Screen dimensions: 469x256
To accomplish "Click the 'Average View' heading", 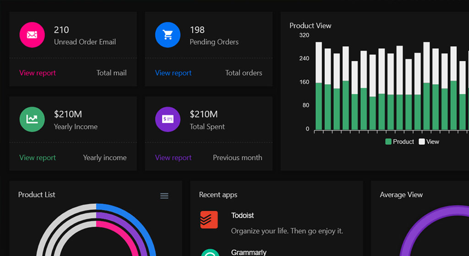I will click(401, 195).
